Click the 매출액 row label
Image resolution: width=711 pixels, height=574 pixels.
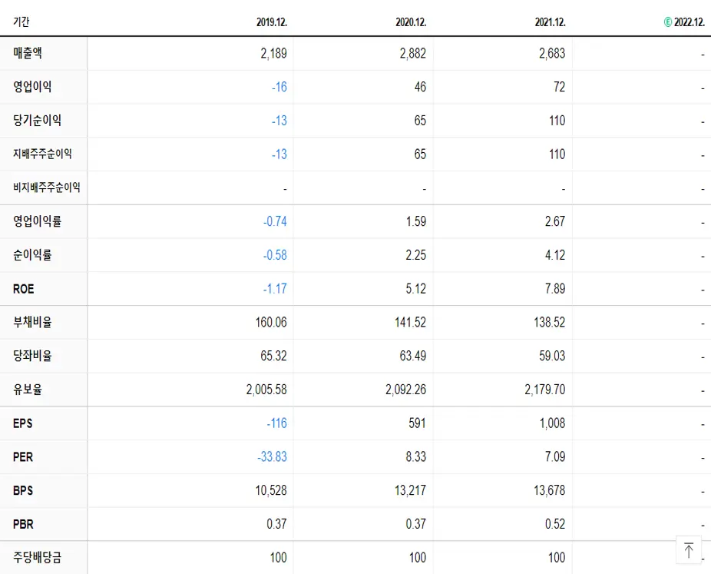coord(28,53)
